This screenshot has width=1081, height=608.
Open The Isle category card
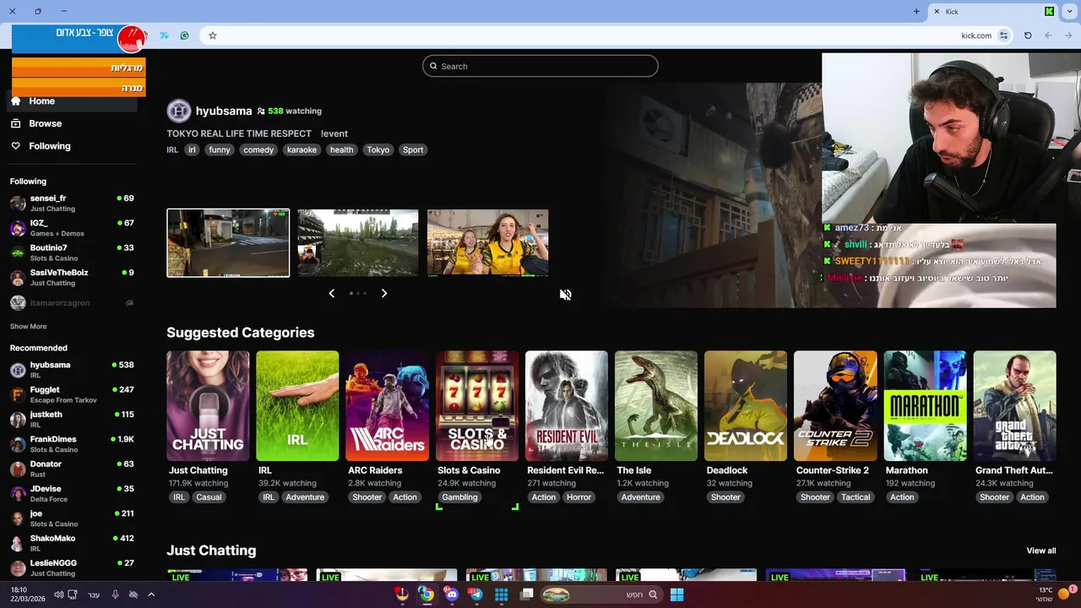[656, 406]
